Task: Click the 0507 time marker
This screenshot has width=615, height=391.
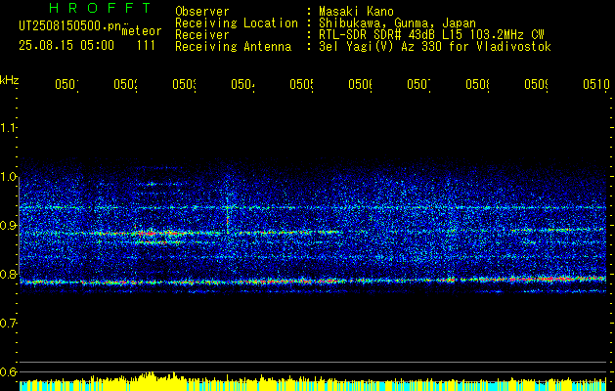Action: tap(418, 84)
